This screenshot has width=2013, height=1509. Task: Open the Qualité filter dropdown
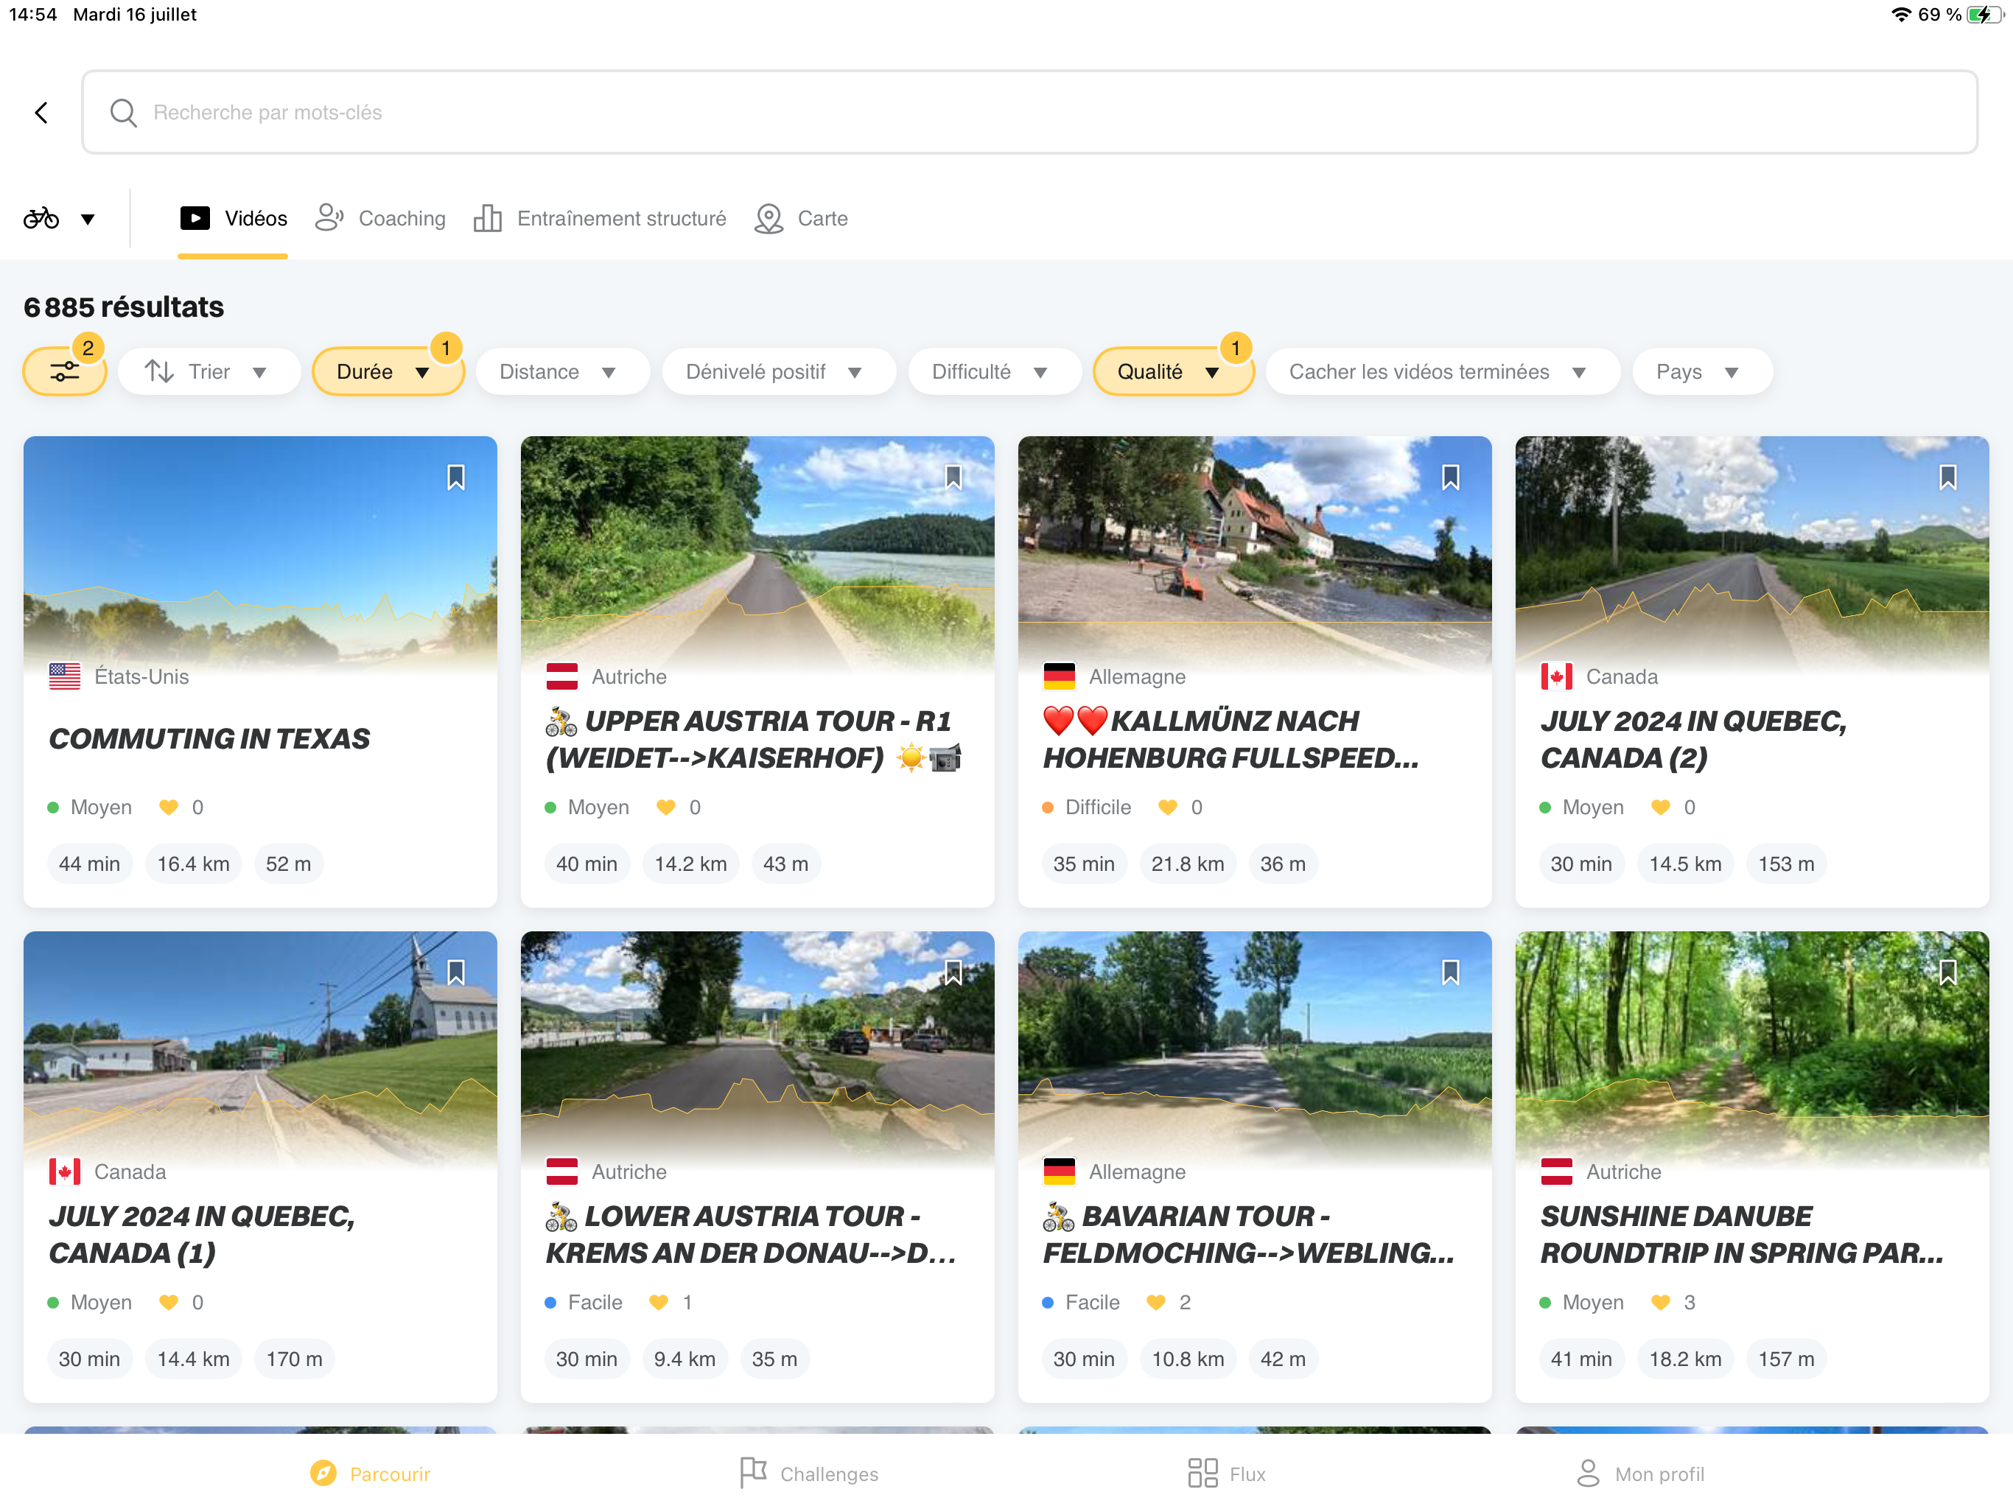coord(1173,371)
